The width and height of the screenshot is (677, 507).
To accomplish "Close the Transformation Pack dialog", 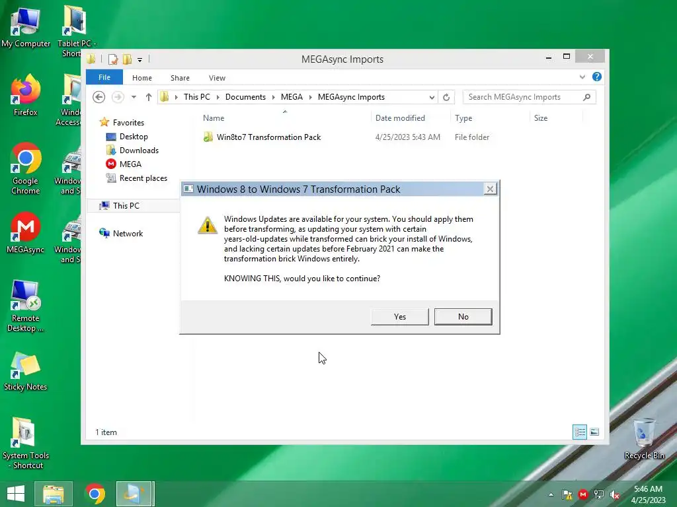I will tap(490, 189).
